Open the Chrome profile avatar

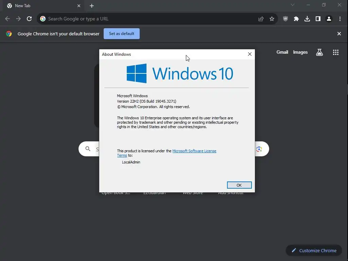[329, 19]
